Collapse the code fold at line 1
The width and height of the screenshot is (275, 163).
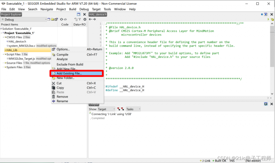click(104, 23)
